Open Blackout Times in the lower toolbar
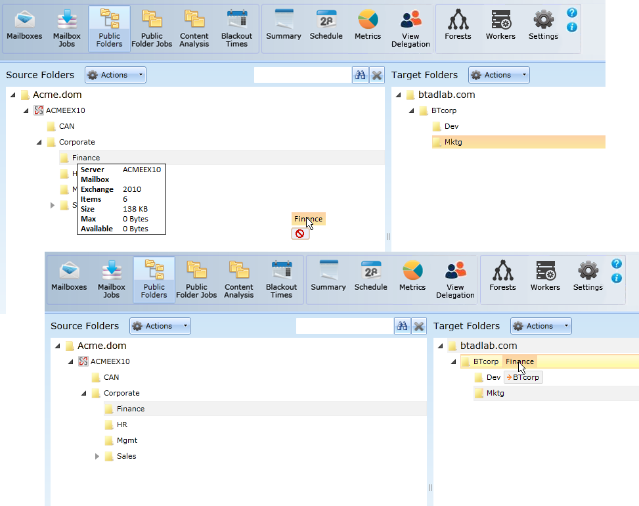 coord(281,280)
